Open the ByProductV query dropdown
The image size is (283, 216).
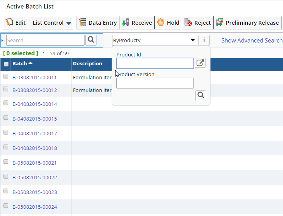point(155,40)
